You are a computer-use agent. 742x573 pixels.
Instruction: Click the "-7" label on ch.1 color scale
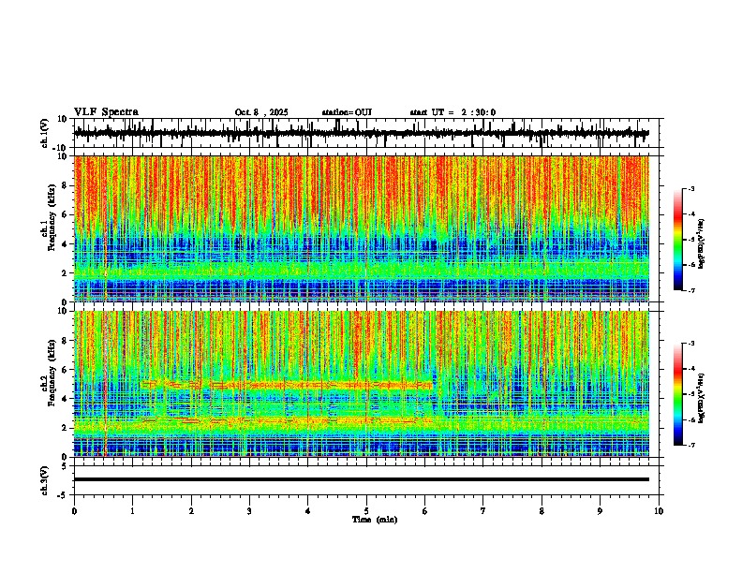pyautogui.click(x=690, y=290)
